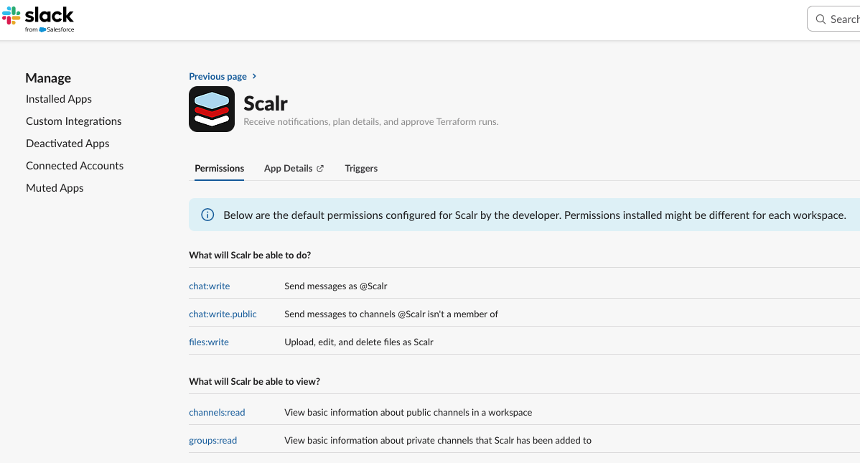The width and height of the screenshot is (860, 463).
Task: Open Connected Accounts in sidebar
Action: click(x=75, y=166)
